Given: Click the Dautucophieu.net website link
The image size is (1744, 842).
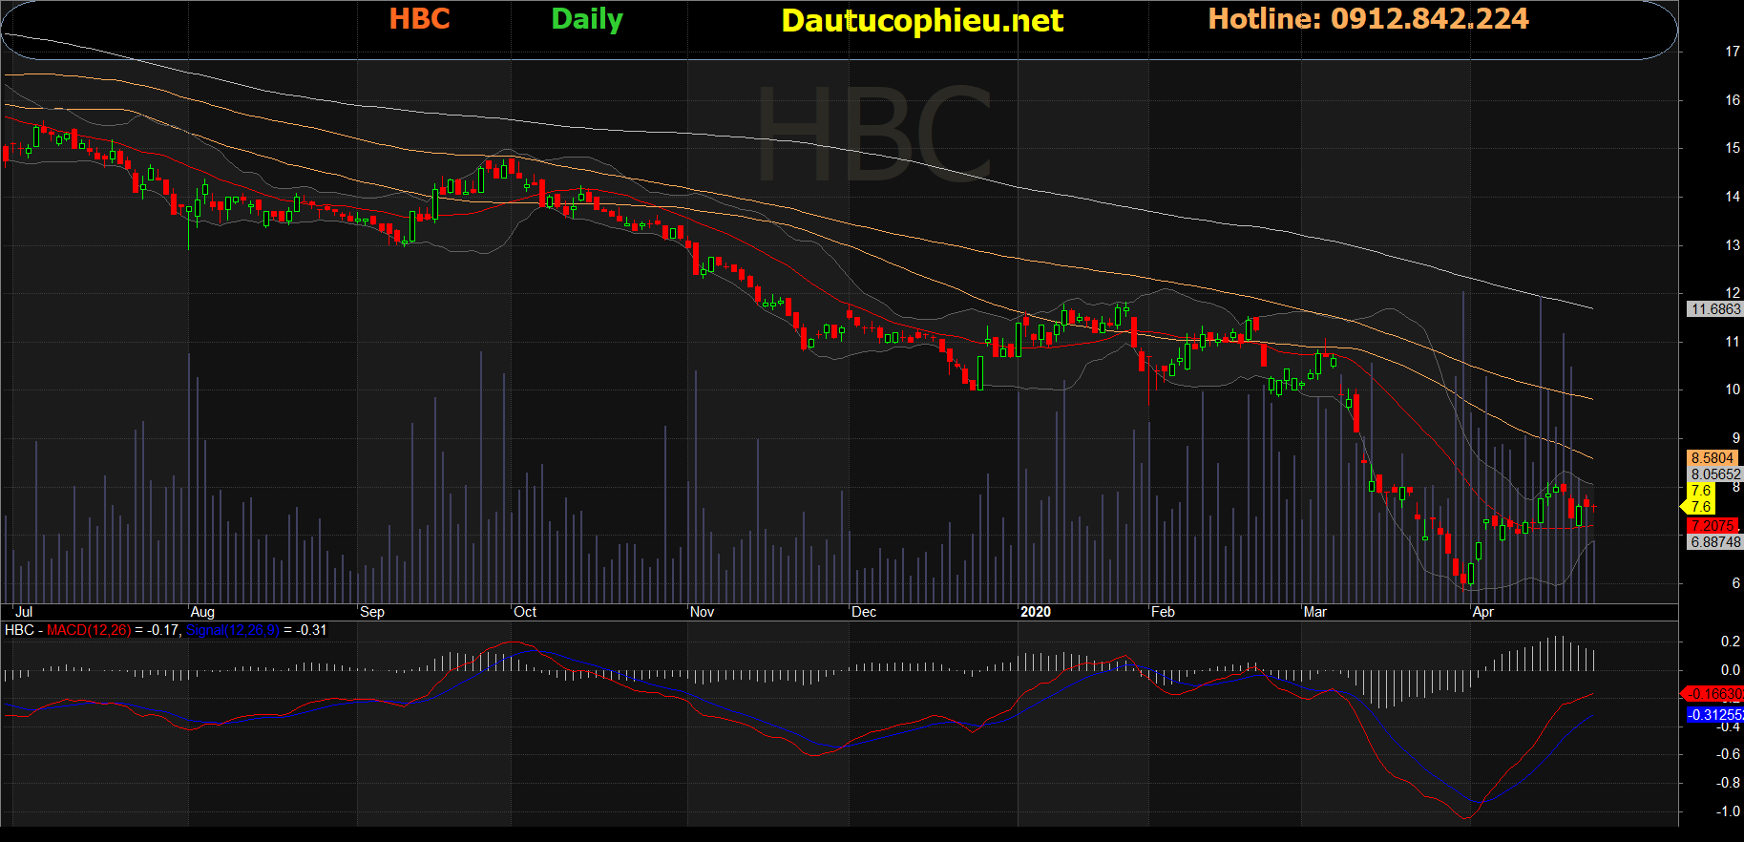Looking at the screenshot, I should [921, 21].
